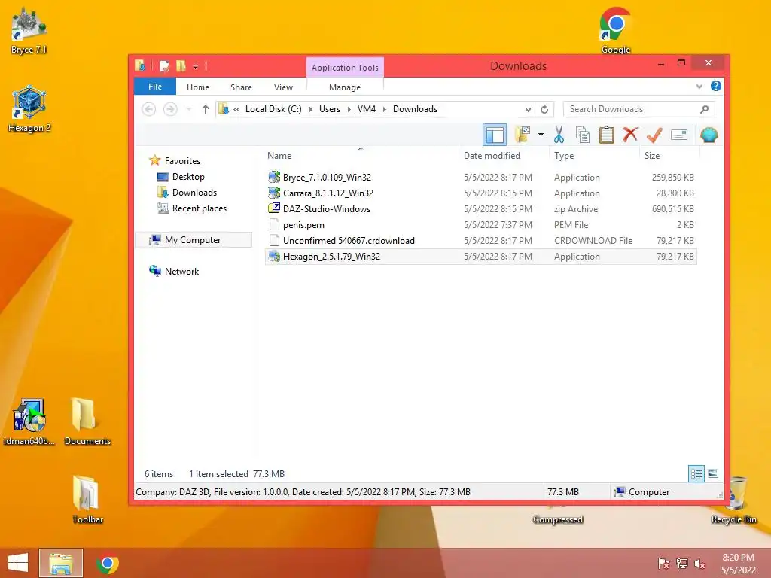Select Recent places in the navigation pane

coord(199,208)
